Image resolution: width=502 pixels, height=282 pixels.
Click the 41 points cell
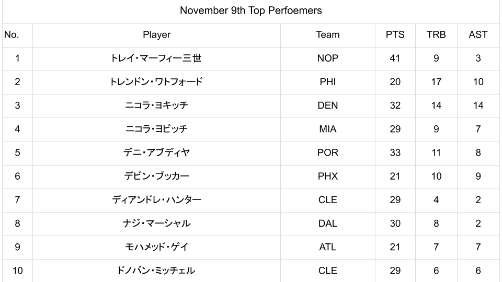pos(395,58)
